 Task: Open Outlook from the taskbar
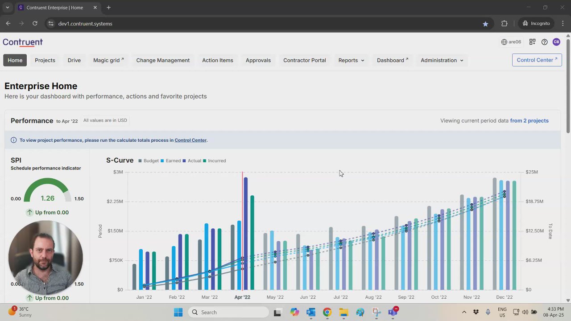click(x=311, y=312)
